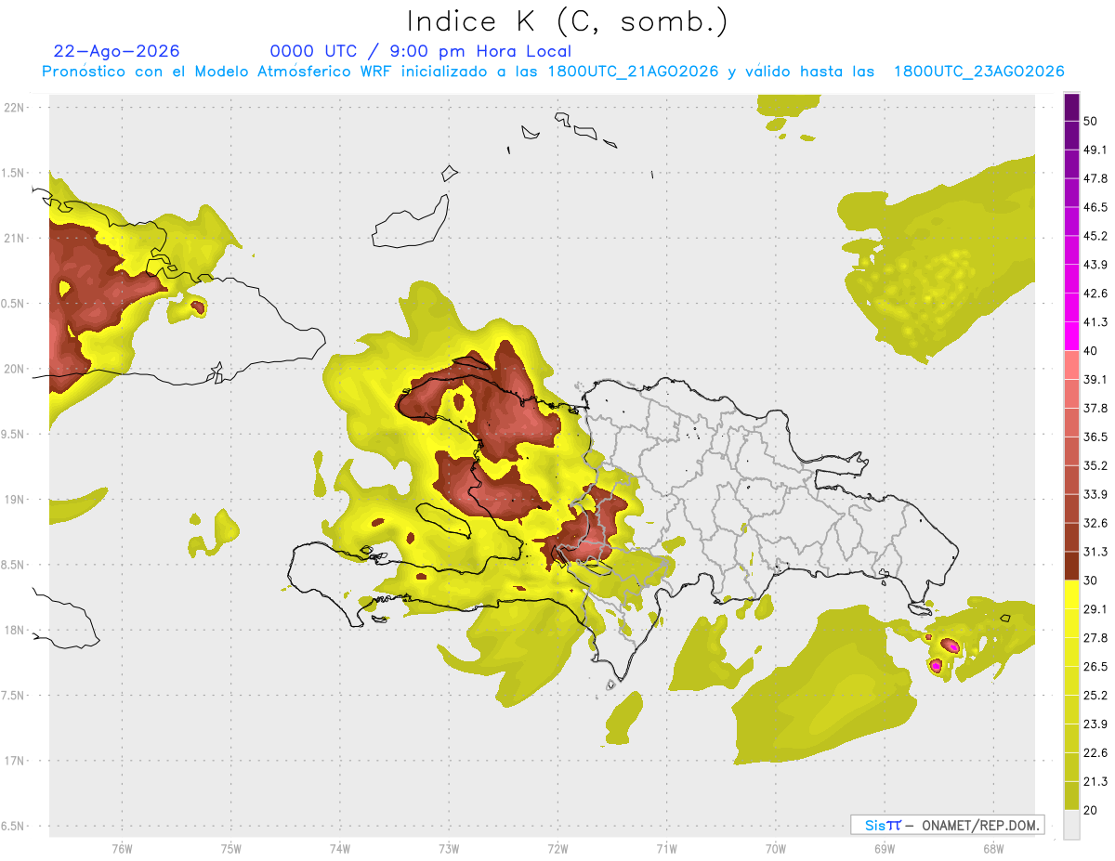
Task: Click the "42.6" legend value
Action: [1096, 294]
